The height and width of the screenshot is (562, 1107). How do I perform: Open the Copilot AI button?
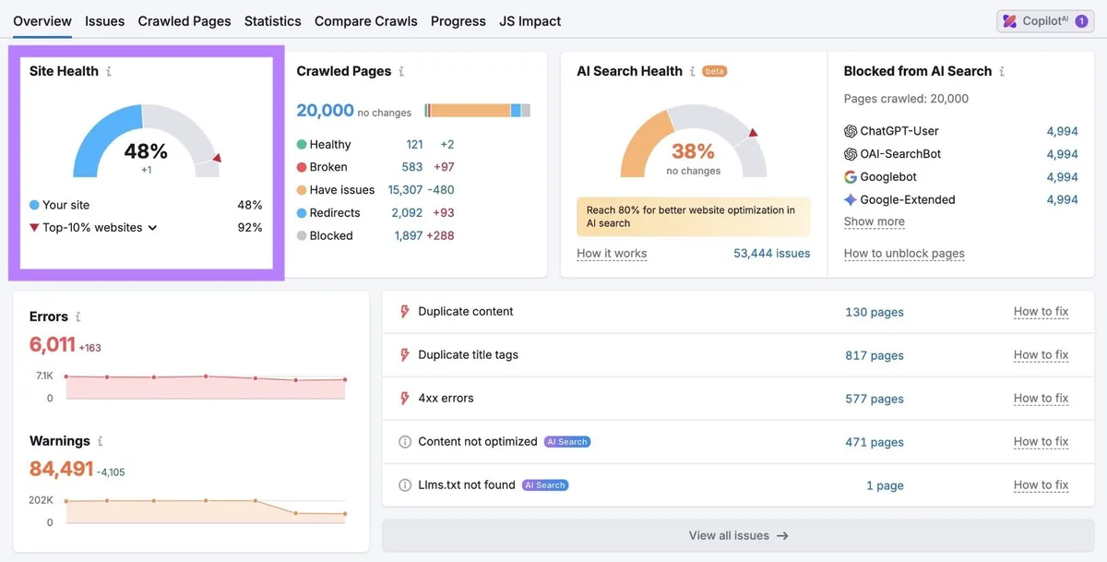point(1045,20)
